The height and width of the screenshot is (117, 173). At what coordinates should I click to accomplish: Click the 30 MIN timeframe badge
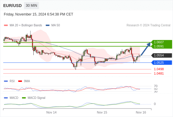tap(31, 6)
